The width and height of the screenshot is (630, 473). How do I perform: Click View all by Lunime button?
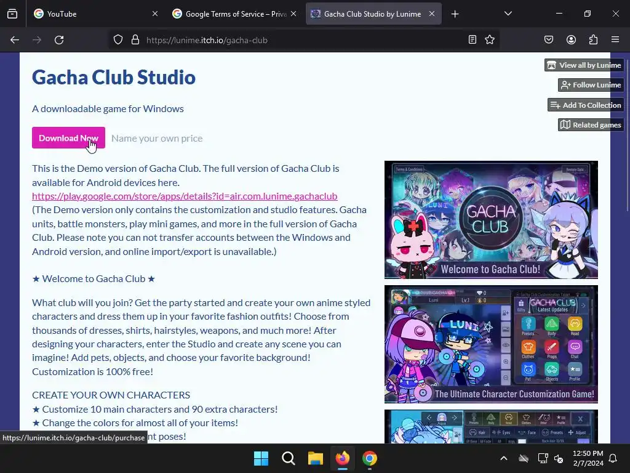point(584,65)
